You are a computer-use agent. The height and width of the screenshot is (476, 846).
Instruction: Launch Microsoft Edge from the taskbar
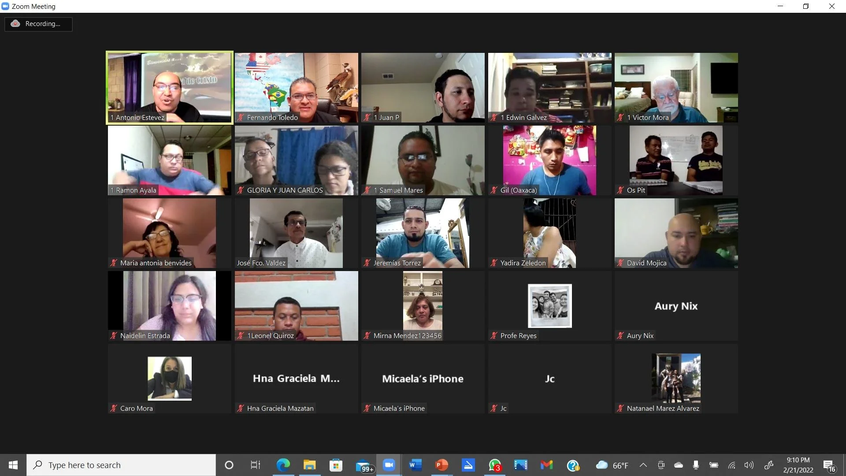point(283,465)
